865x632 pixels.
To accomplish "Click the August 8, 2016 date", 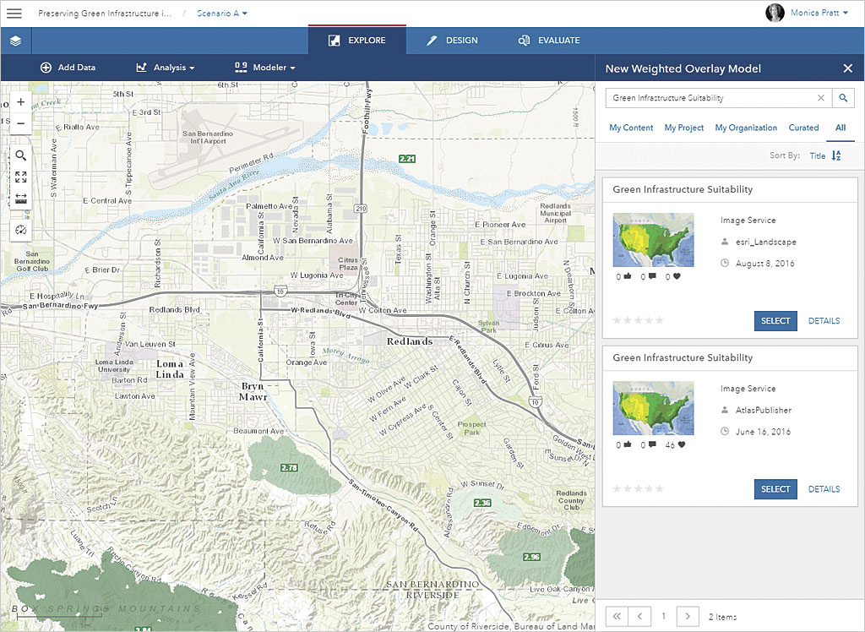I will pyautogui.click(x=764, y=264).
